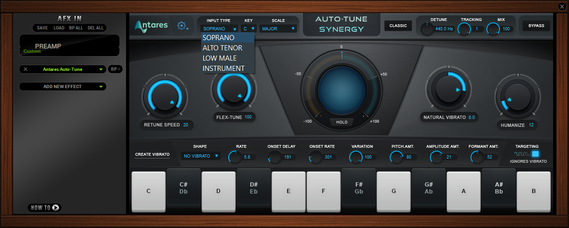Click the Retune Speed value 20

tap(186, 125)
